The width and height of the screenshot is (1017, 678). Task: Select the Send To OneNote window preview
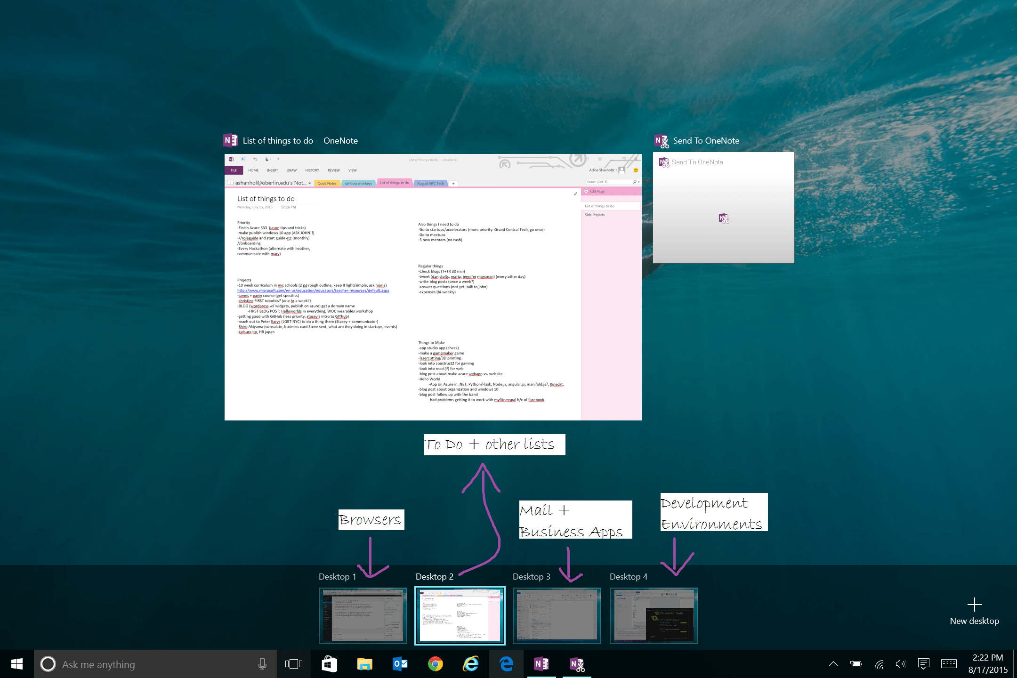pos(723,207)
